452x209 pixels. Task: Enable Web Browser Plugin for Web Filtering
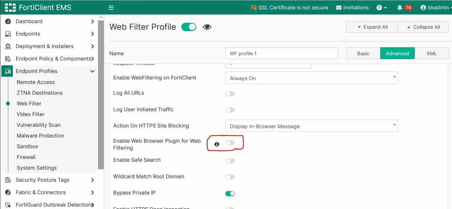tap(230, 143)
